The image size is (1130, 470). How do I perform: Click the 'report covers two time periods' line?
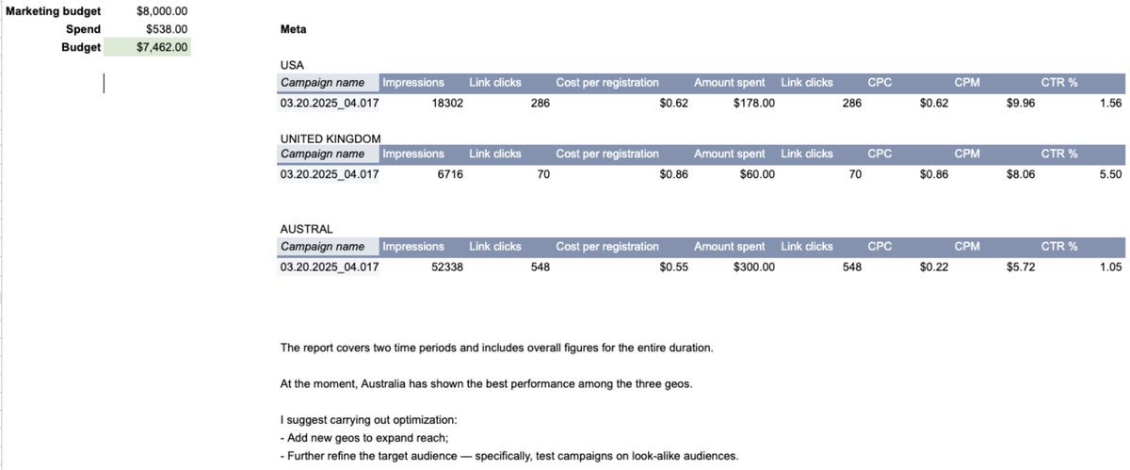tap(496, 348)
